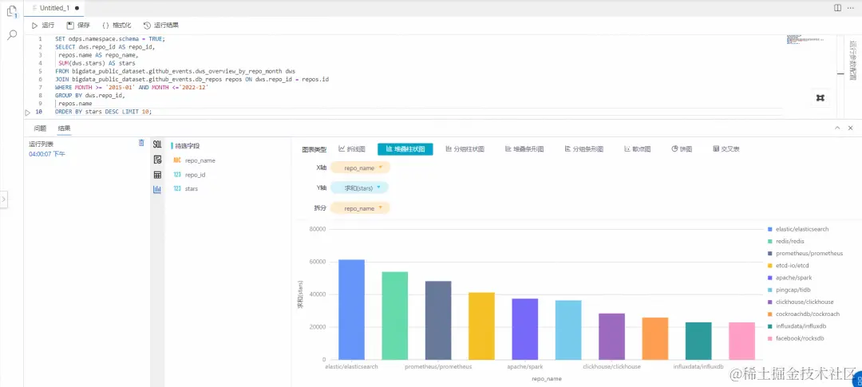Open the split-by repo_name dropdown
This screenshot has width=862, height=387.
coord(360,208)
